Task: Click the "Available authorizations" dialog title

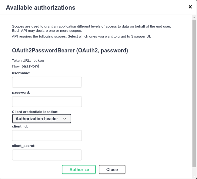Action: pos(41,7)
